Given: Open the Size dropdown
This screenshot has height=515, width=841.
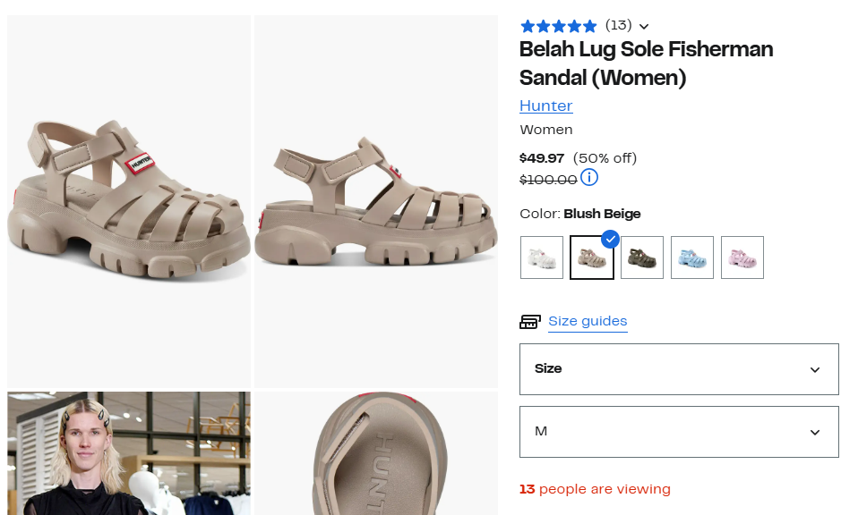Looking at the screenshot, I should 679,369.
